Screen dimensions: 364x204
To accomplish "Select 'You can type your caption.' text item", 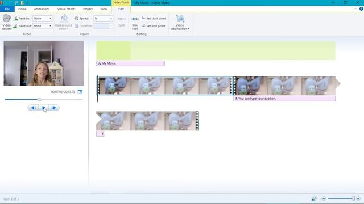I will (x=284, y=99).
